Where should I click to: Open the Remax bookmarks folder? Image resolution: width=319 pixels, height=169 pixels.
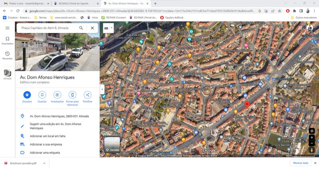(x=41, y=17)
